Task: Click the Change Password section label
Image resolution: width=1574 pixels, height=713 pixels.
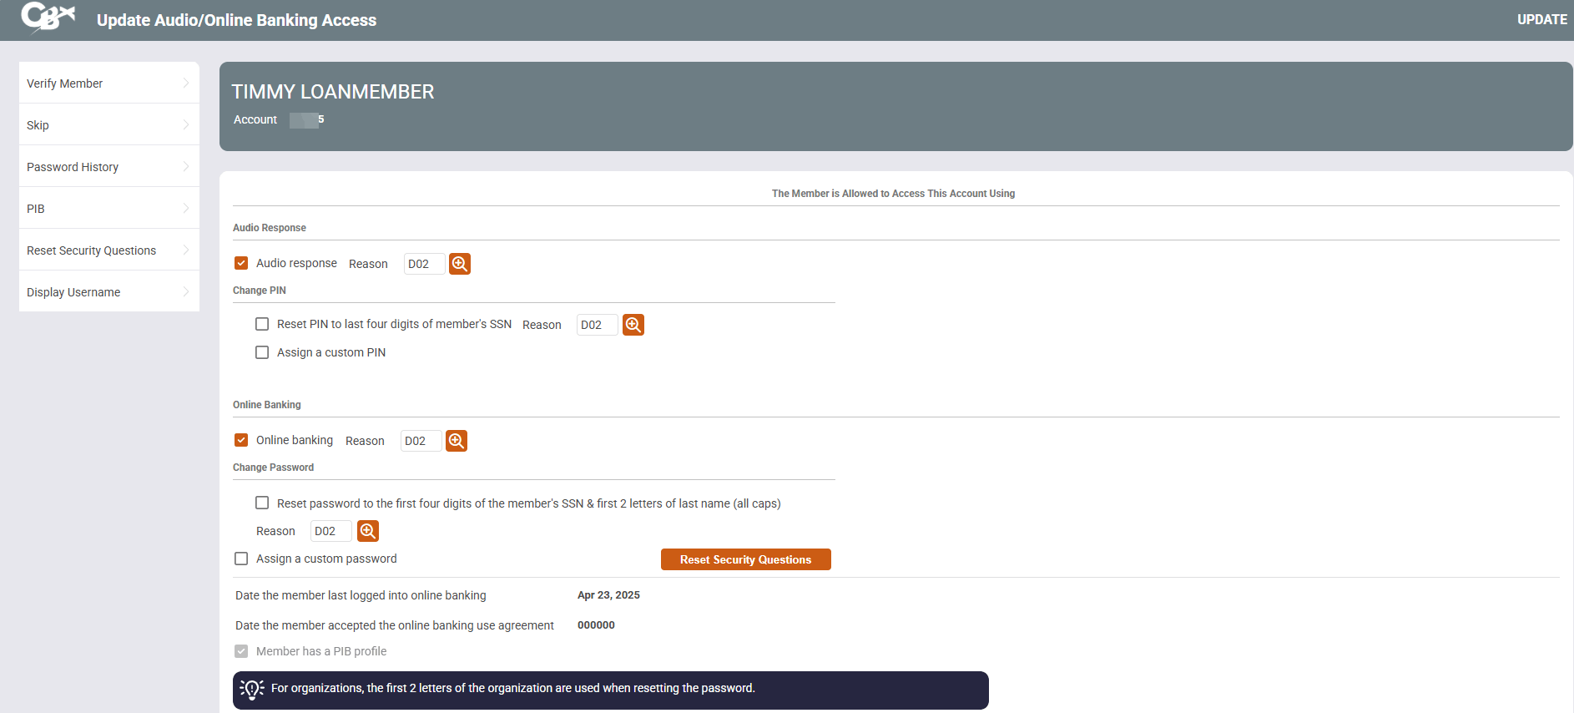Action: pyautogui.click(x=273, y=468)
